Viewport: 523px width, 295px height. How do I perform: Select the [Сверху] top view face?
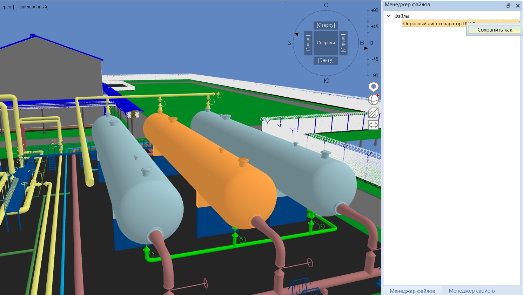(x=326, y=25)
